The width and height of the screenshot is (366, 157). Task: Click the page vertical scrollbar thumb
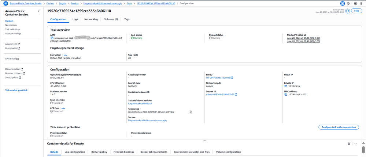(363, 150)
